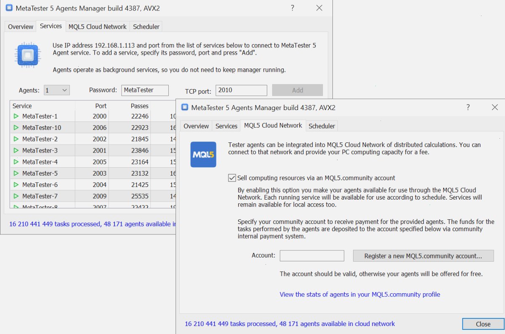Screen dimensions: 505x334
Task: Click port value 2005 for MetaTester-4
Action: pos(100,162)
